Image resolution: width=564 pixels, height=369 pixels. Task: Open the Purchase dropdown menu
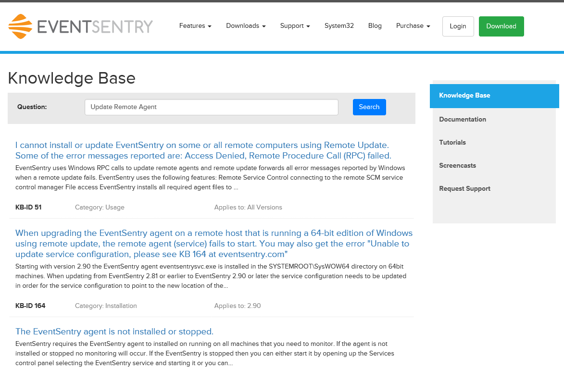click(413, 26)
